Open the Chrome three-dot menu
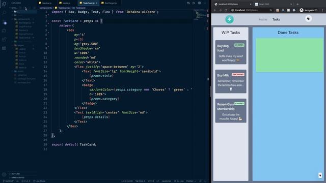 point(322,10)
